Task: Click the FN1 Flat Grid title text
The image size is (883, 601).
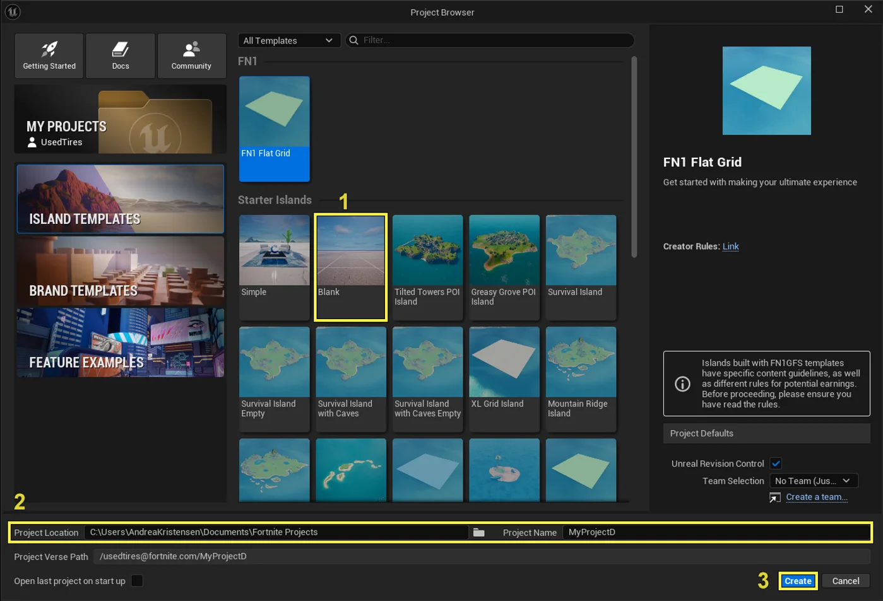Action: [702, 162]
